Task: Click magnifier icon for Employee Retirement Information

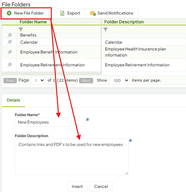Action: (x=10, y=65)
